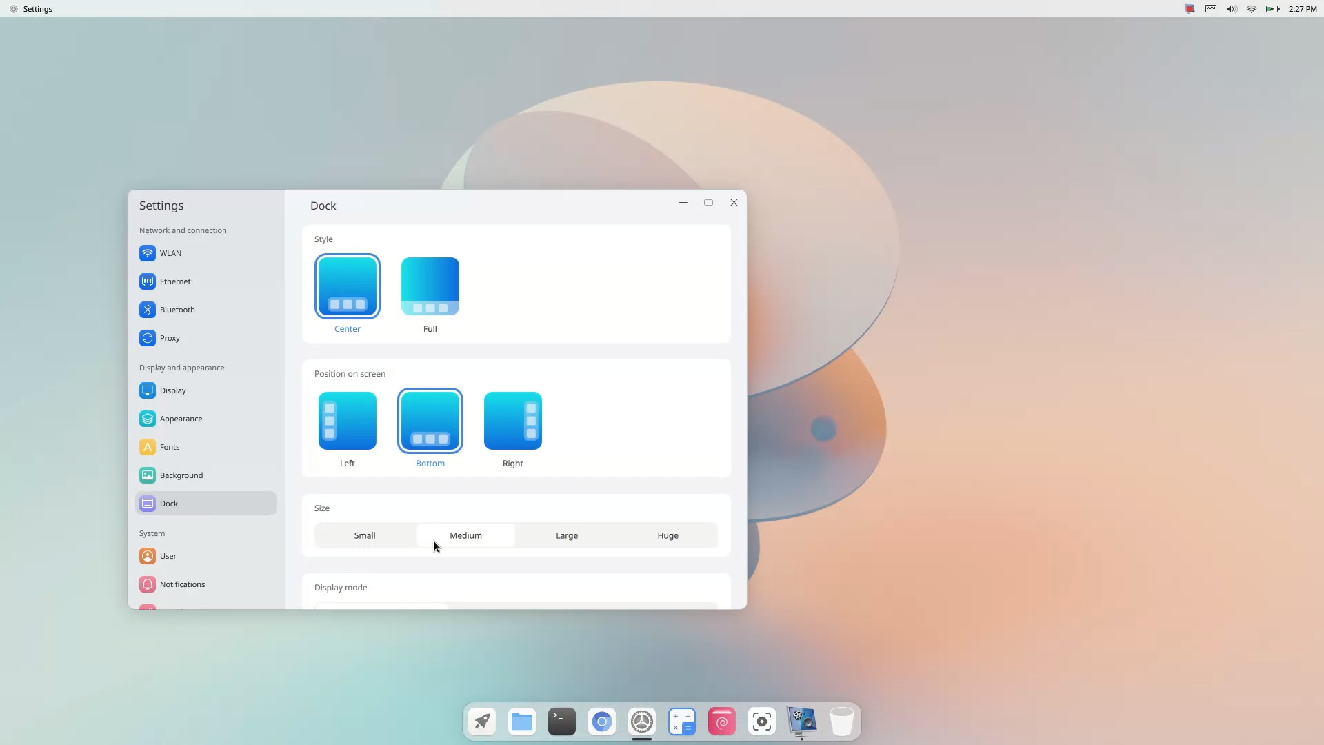Viewport: 1324px width, 745px height.
Task: Set dock position to Left
Action: coord(347,421)
